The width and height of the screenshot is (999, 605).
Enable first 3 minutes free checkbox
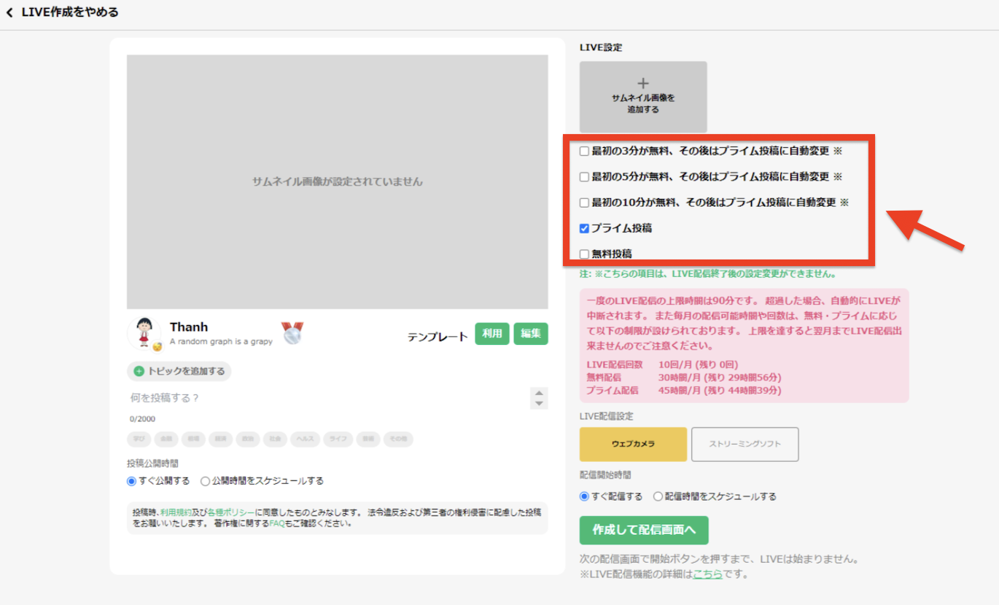click(x=584, y=151)
